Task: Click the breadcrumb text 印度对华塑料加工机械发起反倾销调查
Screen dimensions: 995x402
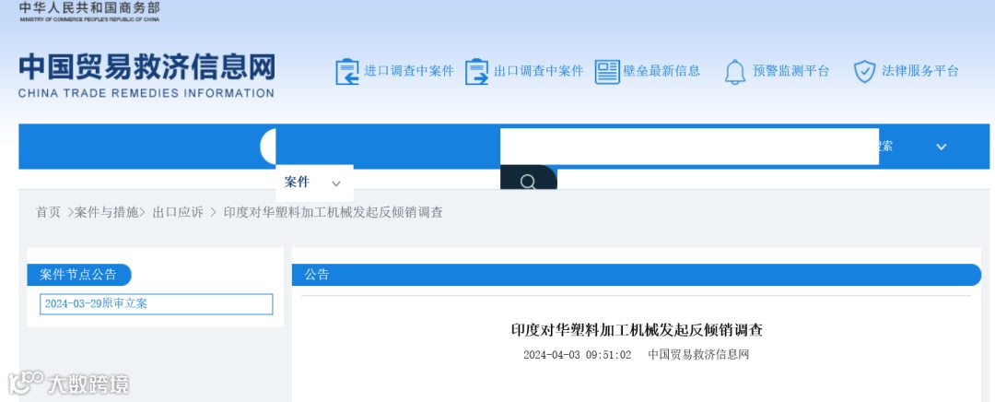Action: (334, 213)
